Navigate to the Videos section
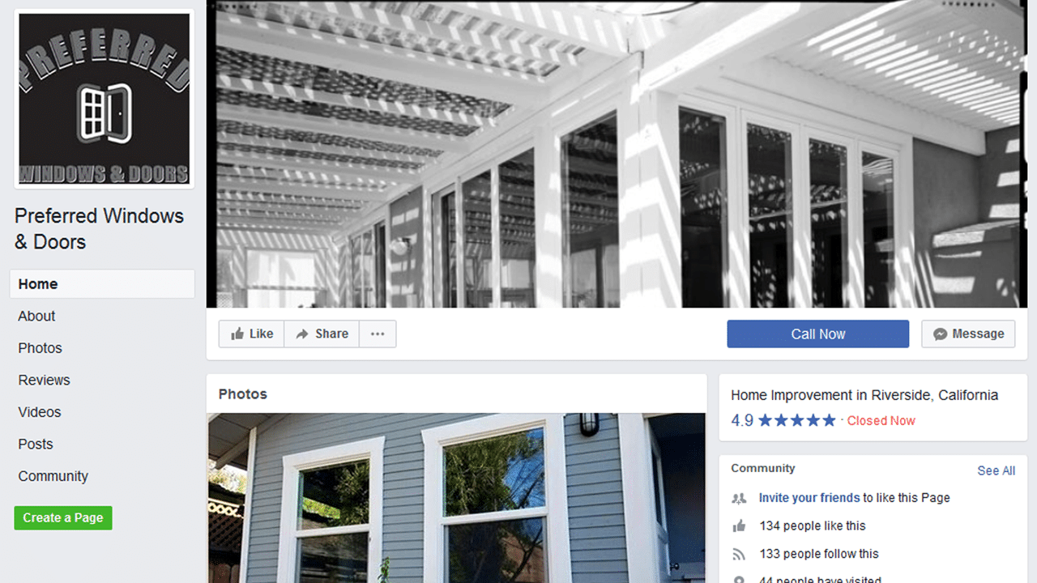Image resolution: width=1037 pixels, height=583 pixels. (x=39, y=412)
